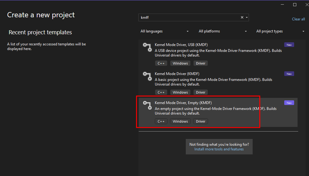
Task: Click inside the template search field
Action: 189,18
